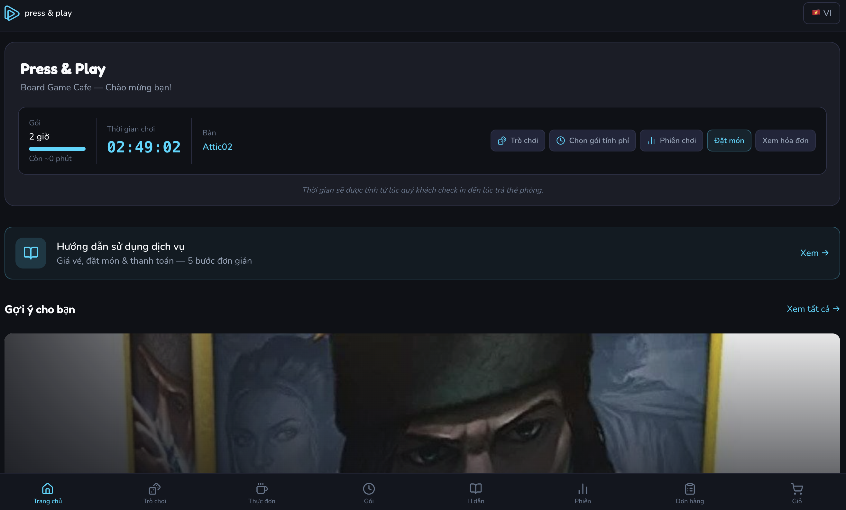Click the press & play logo icon
The width and height of the screenshot is (846, 510).
coord(12,13)
